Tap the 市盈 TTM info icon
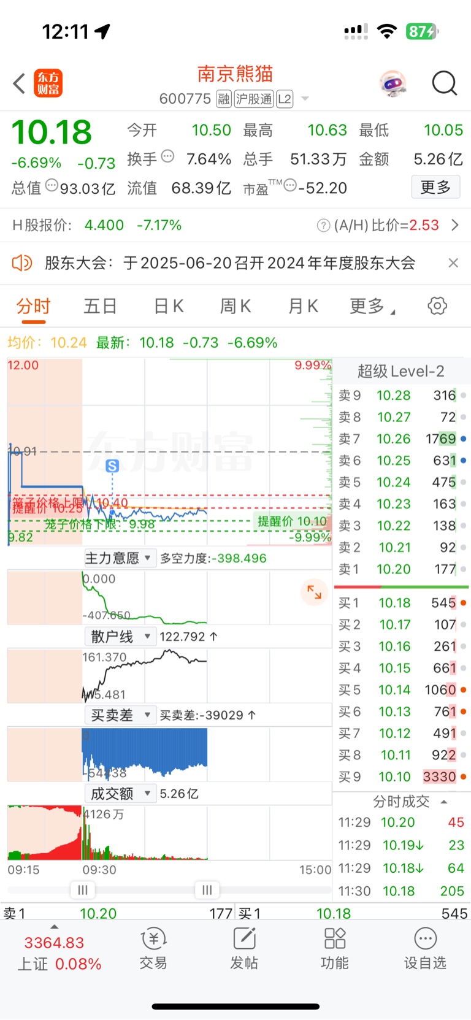471x1020 pixels. [x=290, y=185]
